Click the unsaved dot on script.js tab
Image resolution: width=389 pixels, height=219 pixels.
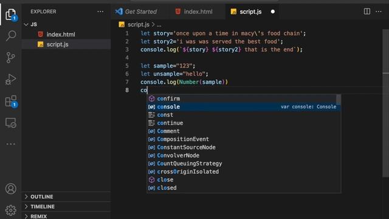[x=273, y=12]
